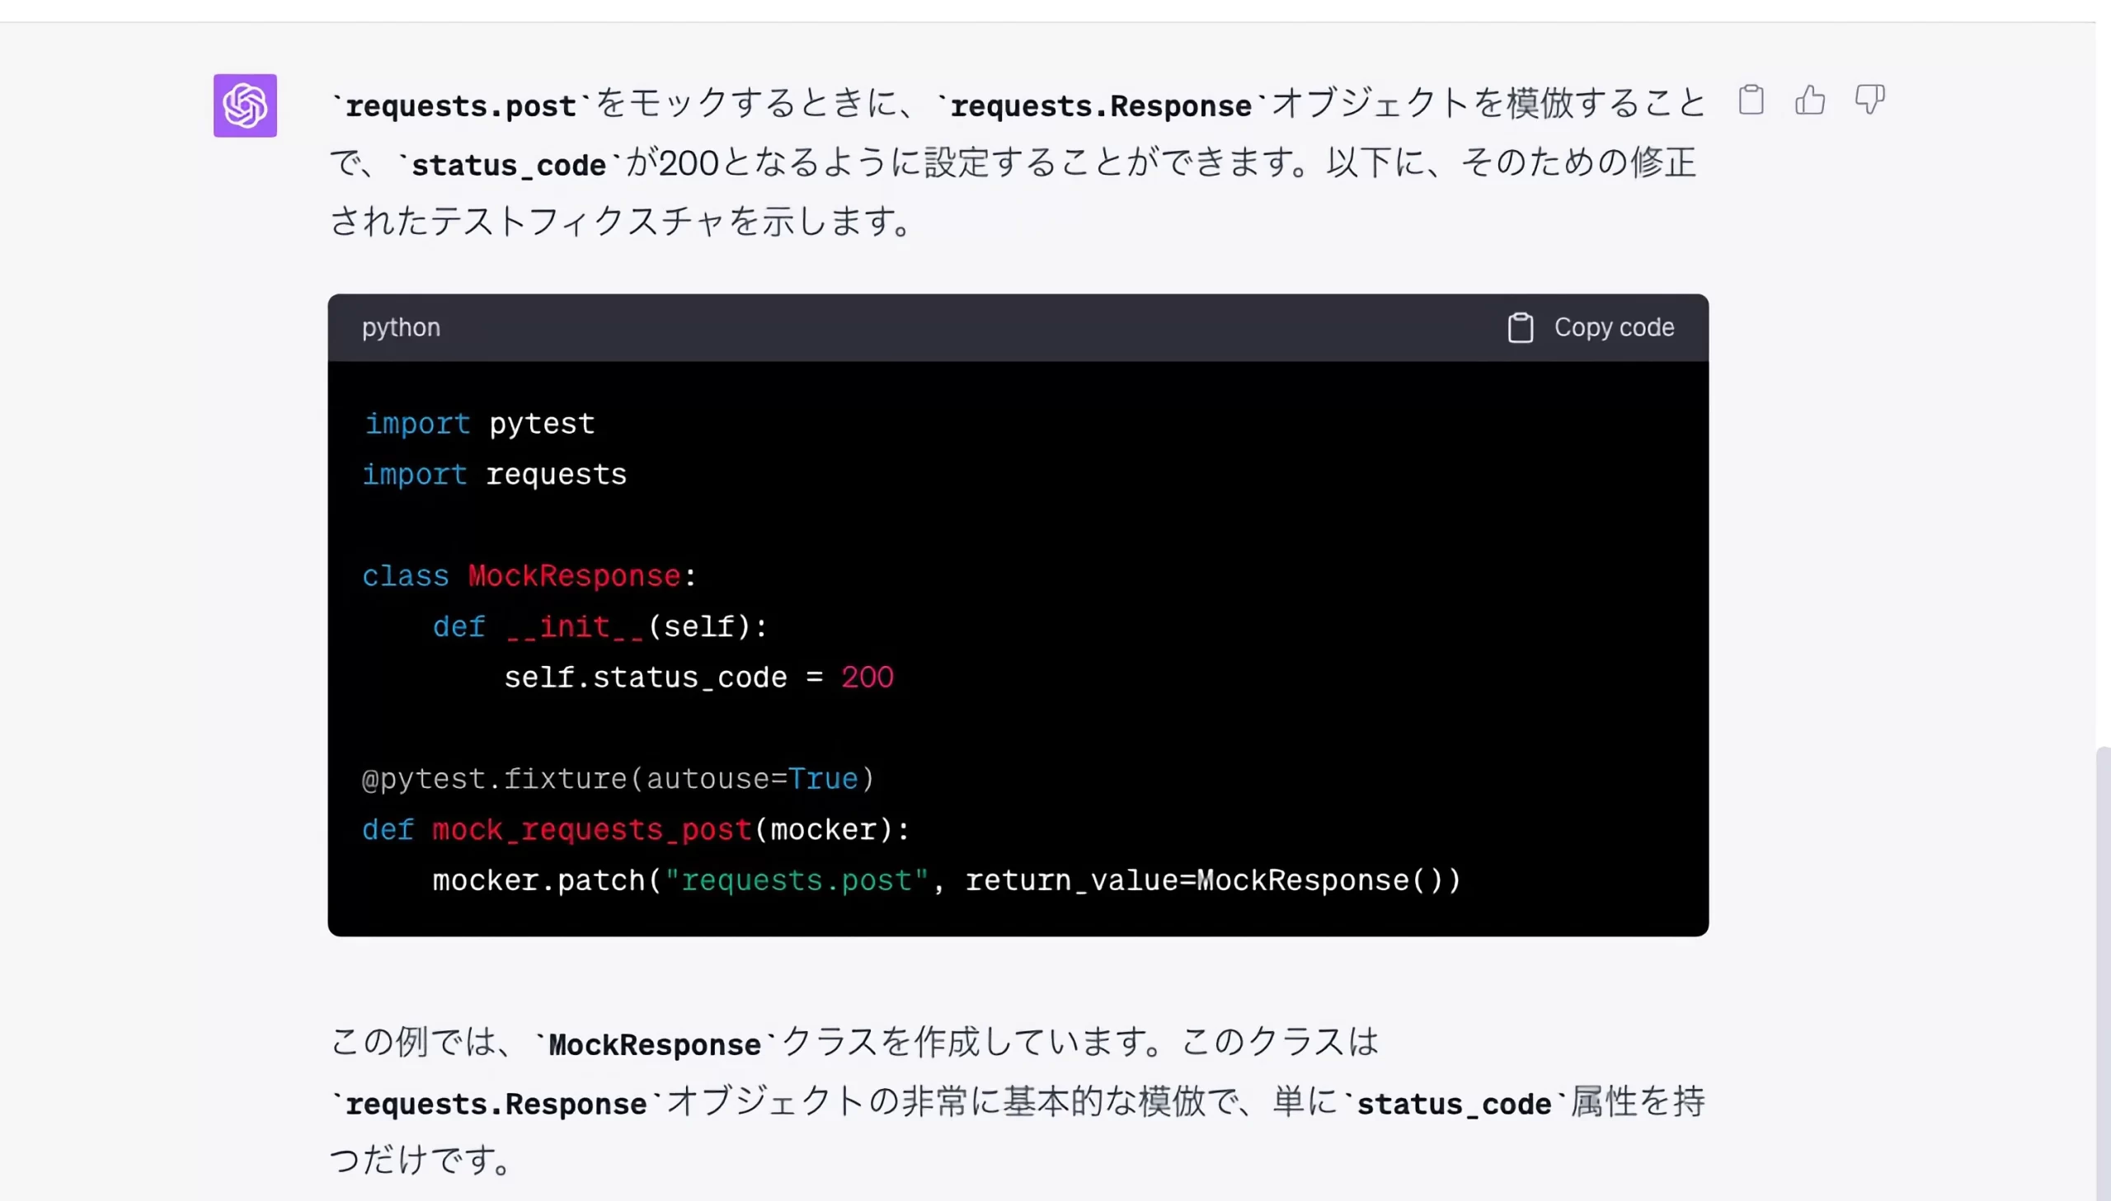Click the Copy code button
This screenshot has width=2111, height=1201.
click(1591, 327)
